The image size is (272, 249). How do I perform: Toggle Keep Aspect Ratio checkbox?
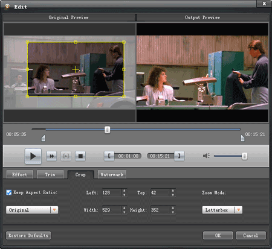click(9, 192)
